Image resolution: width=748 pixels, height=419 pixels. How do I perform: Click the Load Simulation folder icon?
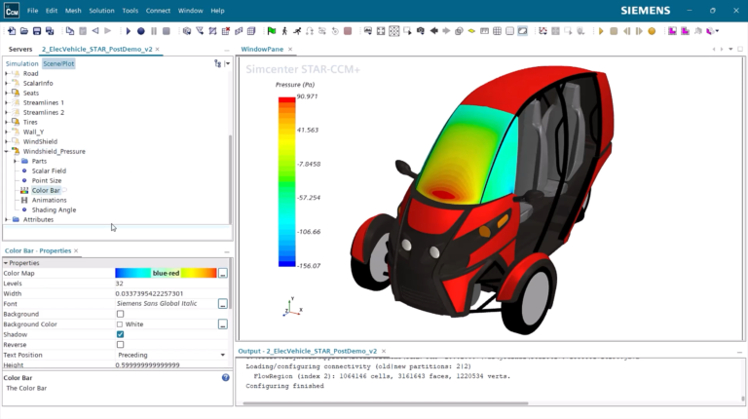pos(23,31)
